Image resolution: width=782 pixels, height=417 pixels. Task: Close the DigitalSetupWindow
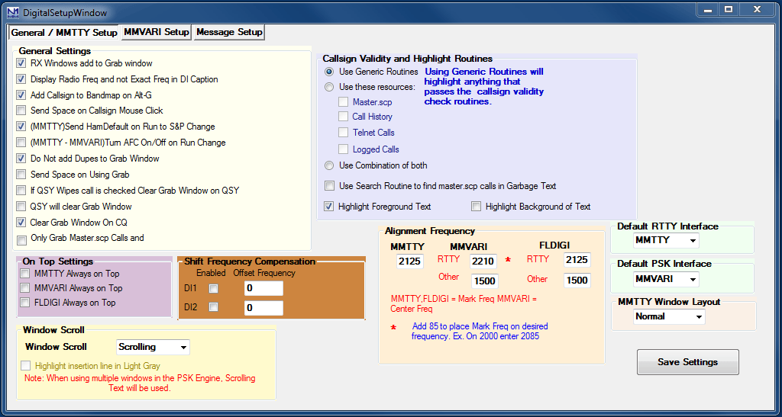[x=757, y=10]
